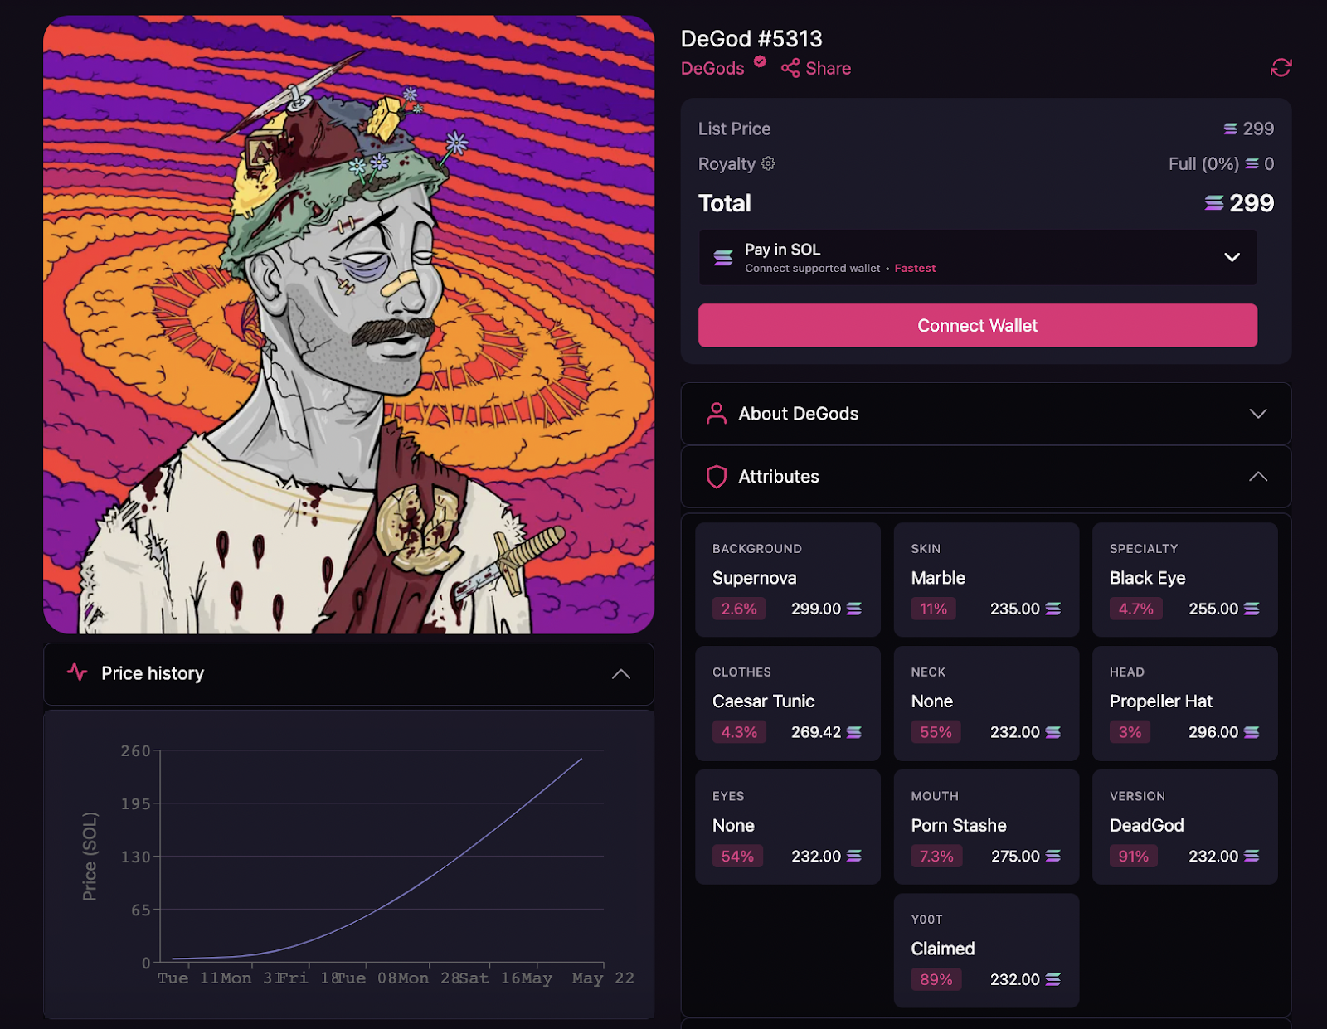Click the Solana icon next to 255.00 Black Eye

(1252, 609)
